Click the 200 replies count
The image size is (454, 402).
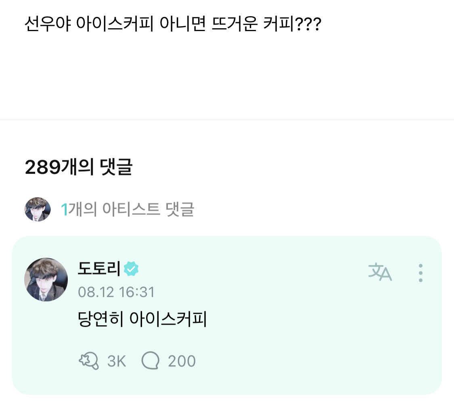pyautogui.click(x=182, y=361)
